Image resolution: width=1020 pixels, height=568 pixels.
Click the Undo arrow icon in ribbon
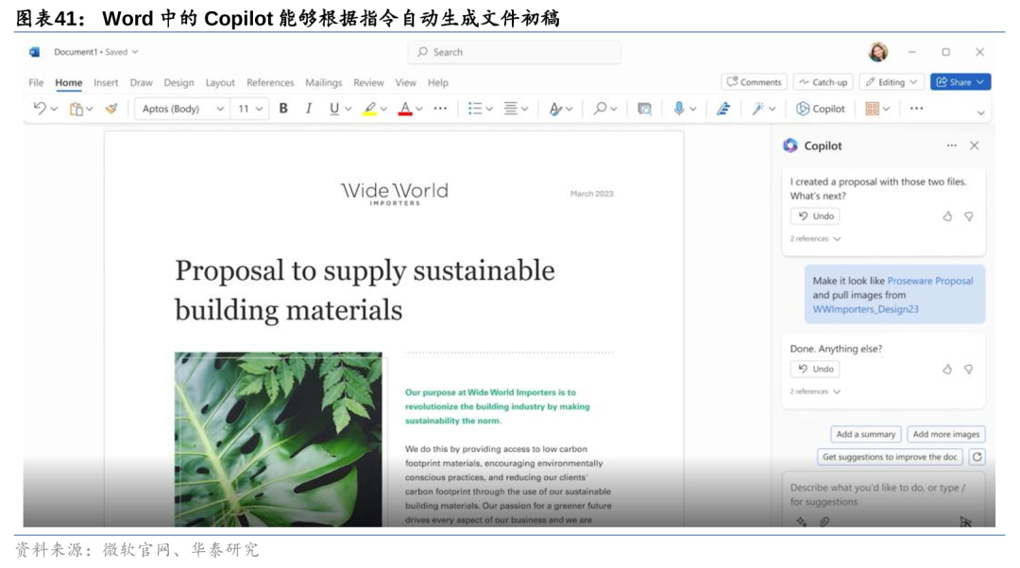40,109
